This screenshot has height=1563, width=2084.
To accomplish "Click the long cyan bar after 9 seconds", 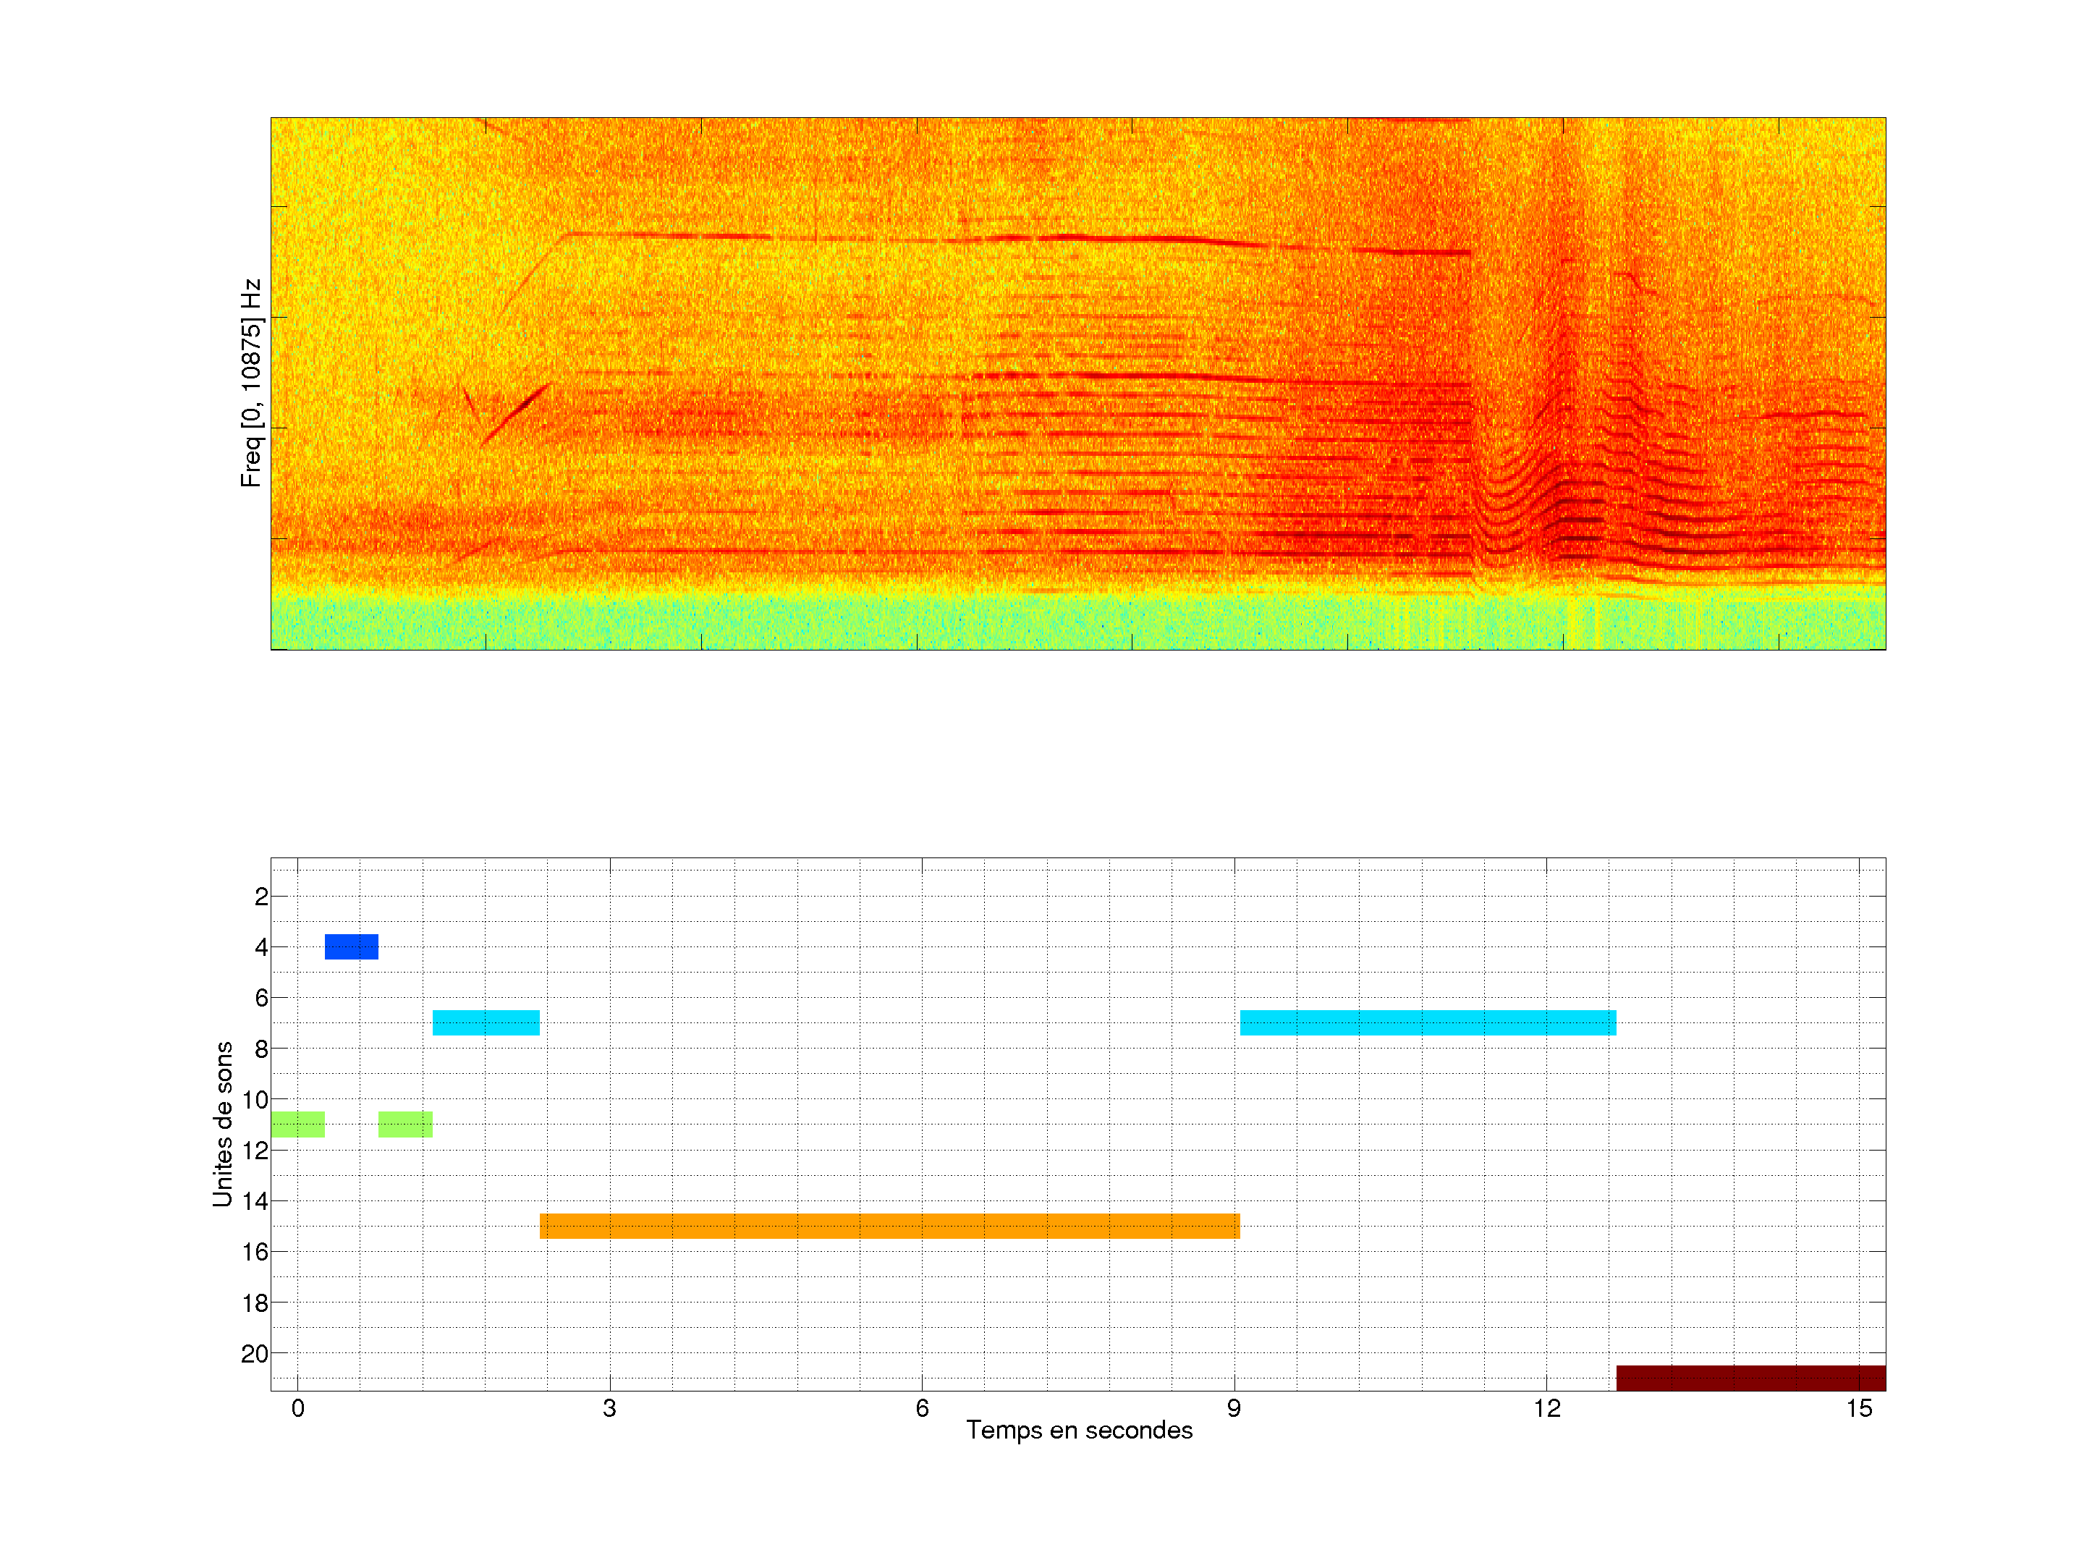I will pyautogui.click(x=1428, y=1022).
